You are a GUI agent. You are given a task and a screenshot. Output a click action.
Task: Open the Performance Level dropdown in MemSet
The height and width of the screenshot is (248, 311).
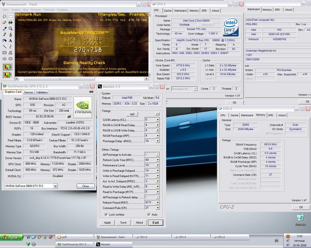158,165
